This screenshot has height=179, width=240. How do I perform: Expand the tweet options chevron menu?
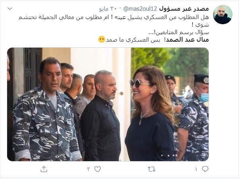coord(10,9)
